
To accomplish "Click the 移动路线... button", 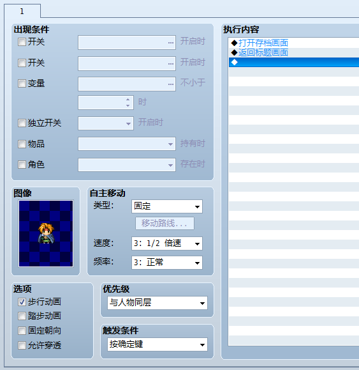I will [x=165, y=223].
